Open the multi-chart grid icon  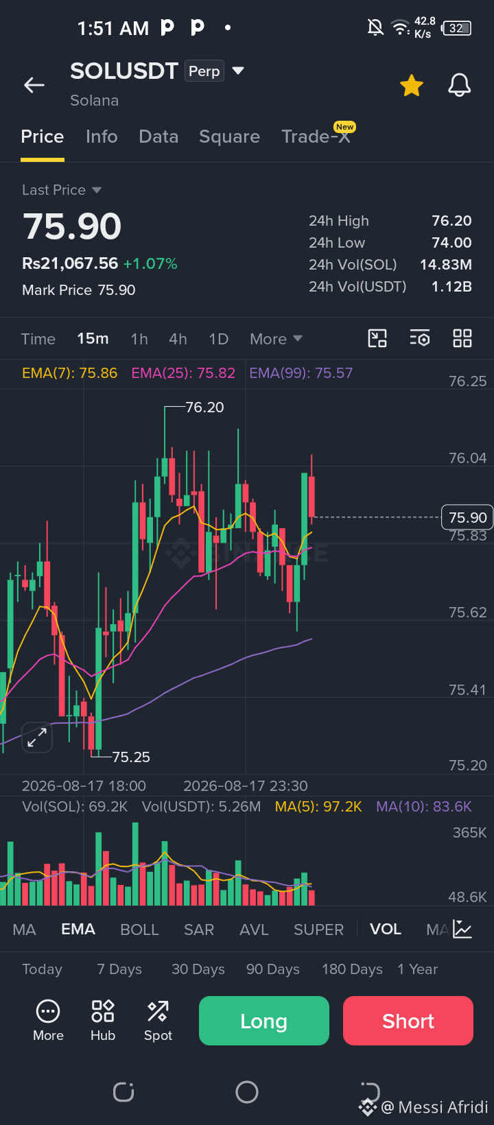462,338
